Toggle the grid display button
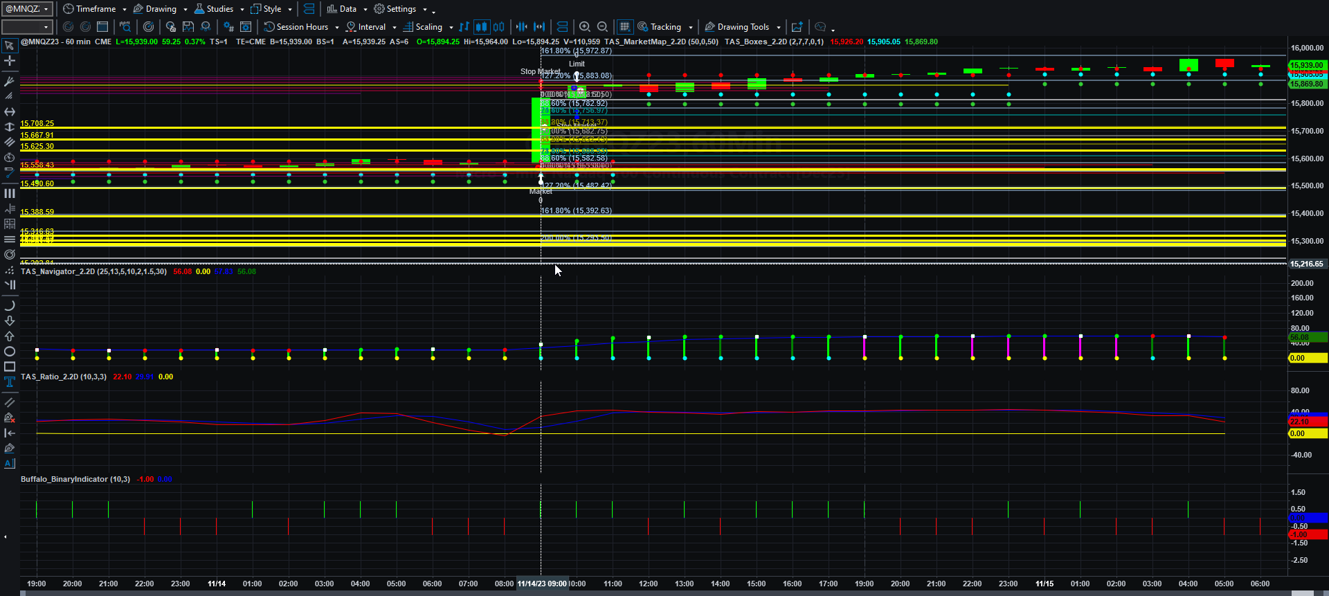The image size is (1329, 596). click(x=624, y=27)
